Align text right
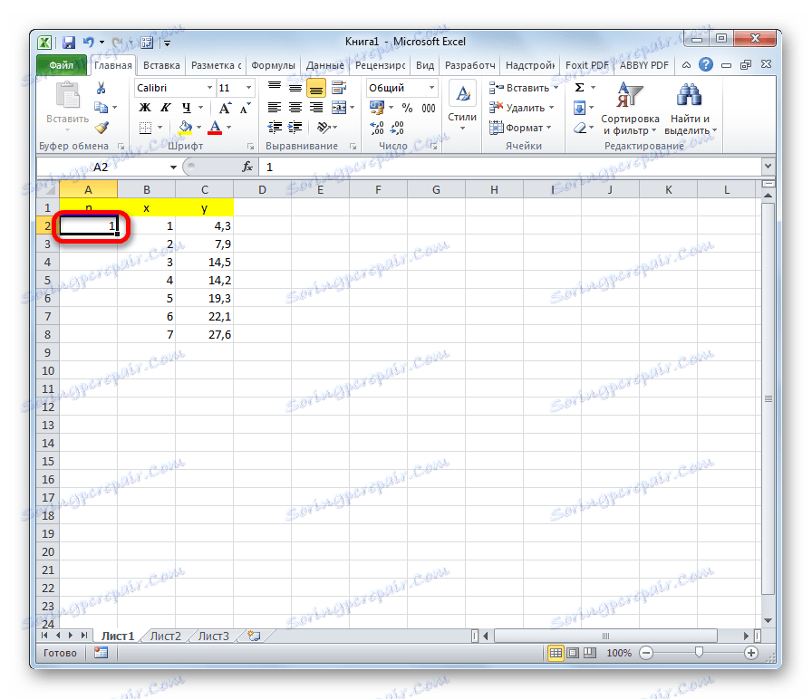This screenshot has width=812, height=699. click(316, 108)
